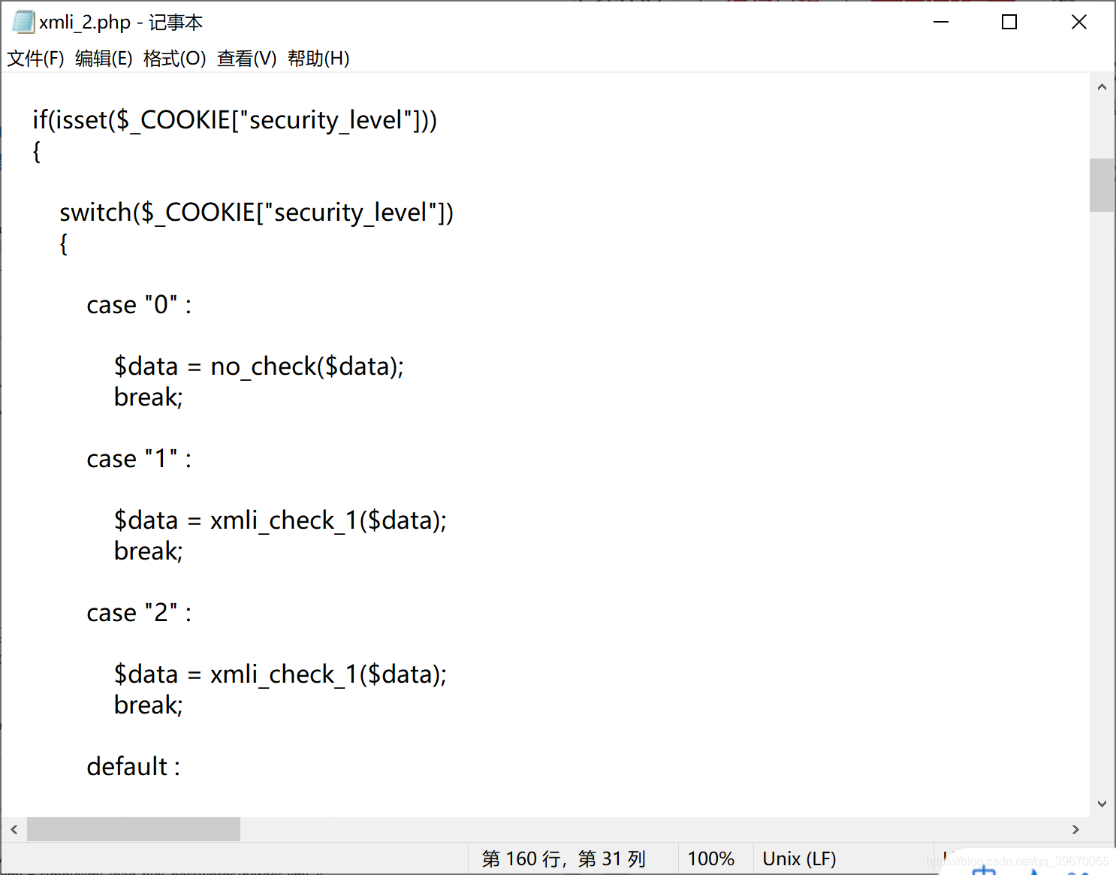Click the opening brace below switch

63,243
